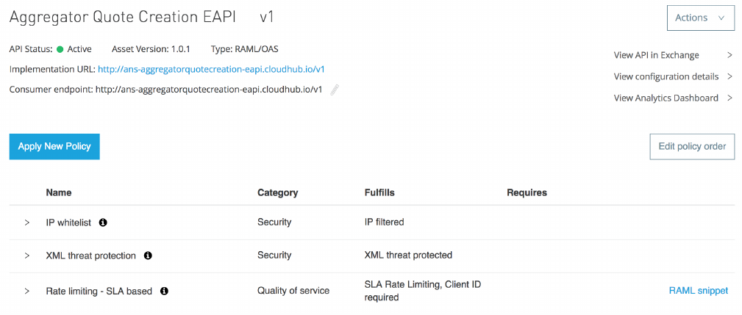Open the Actions dropdown menu
The width and height of the screenshot is (742, 315).
click(x=700, y=18)
